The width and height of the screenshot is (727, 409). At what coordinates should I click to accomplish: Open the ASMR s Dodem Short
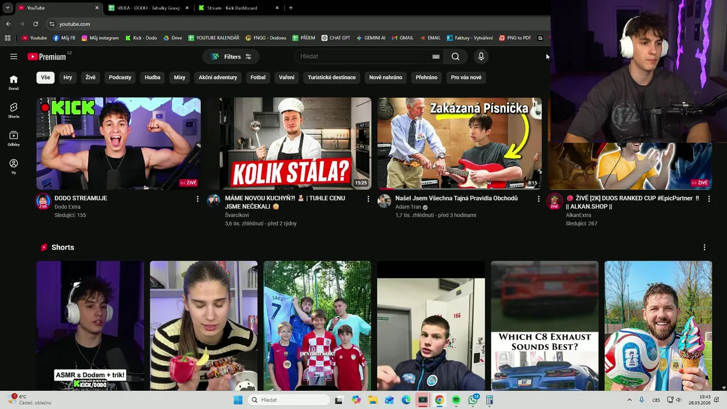coord(90,326)
